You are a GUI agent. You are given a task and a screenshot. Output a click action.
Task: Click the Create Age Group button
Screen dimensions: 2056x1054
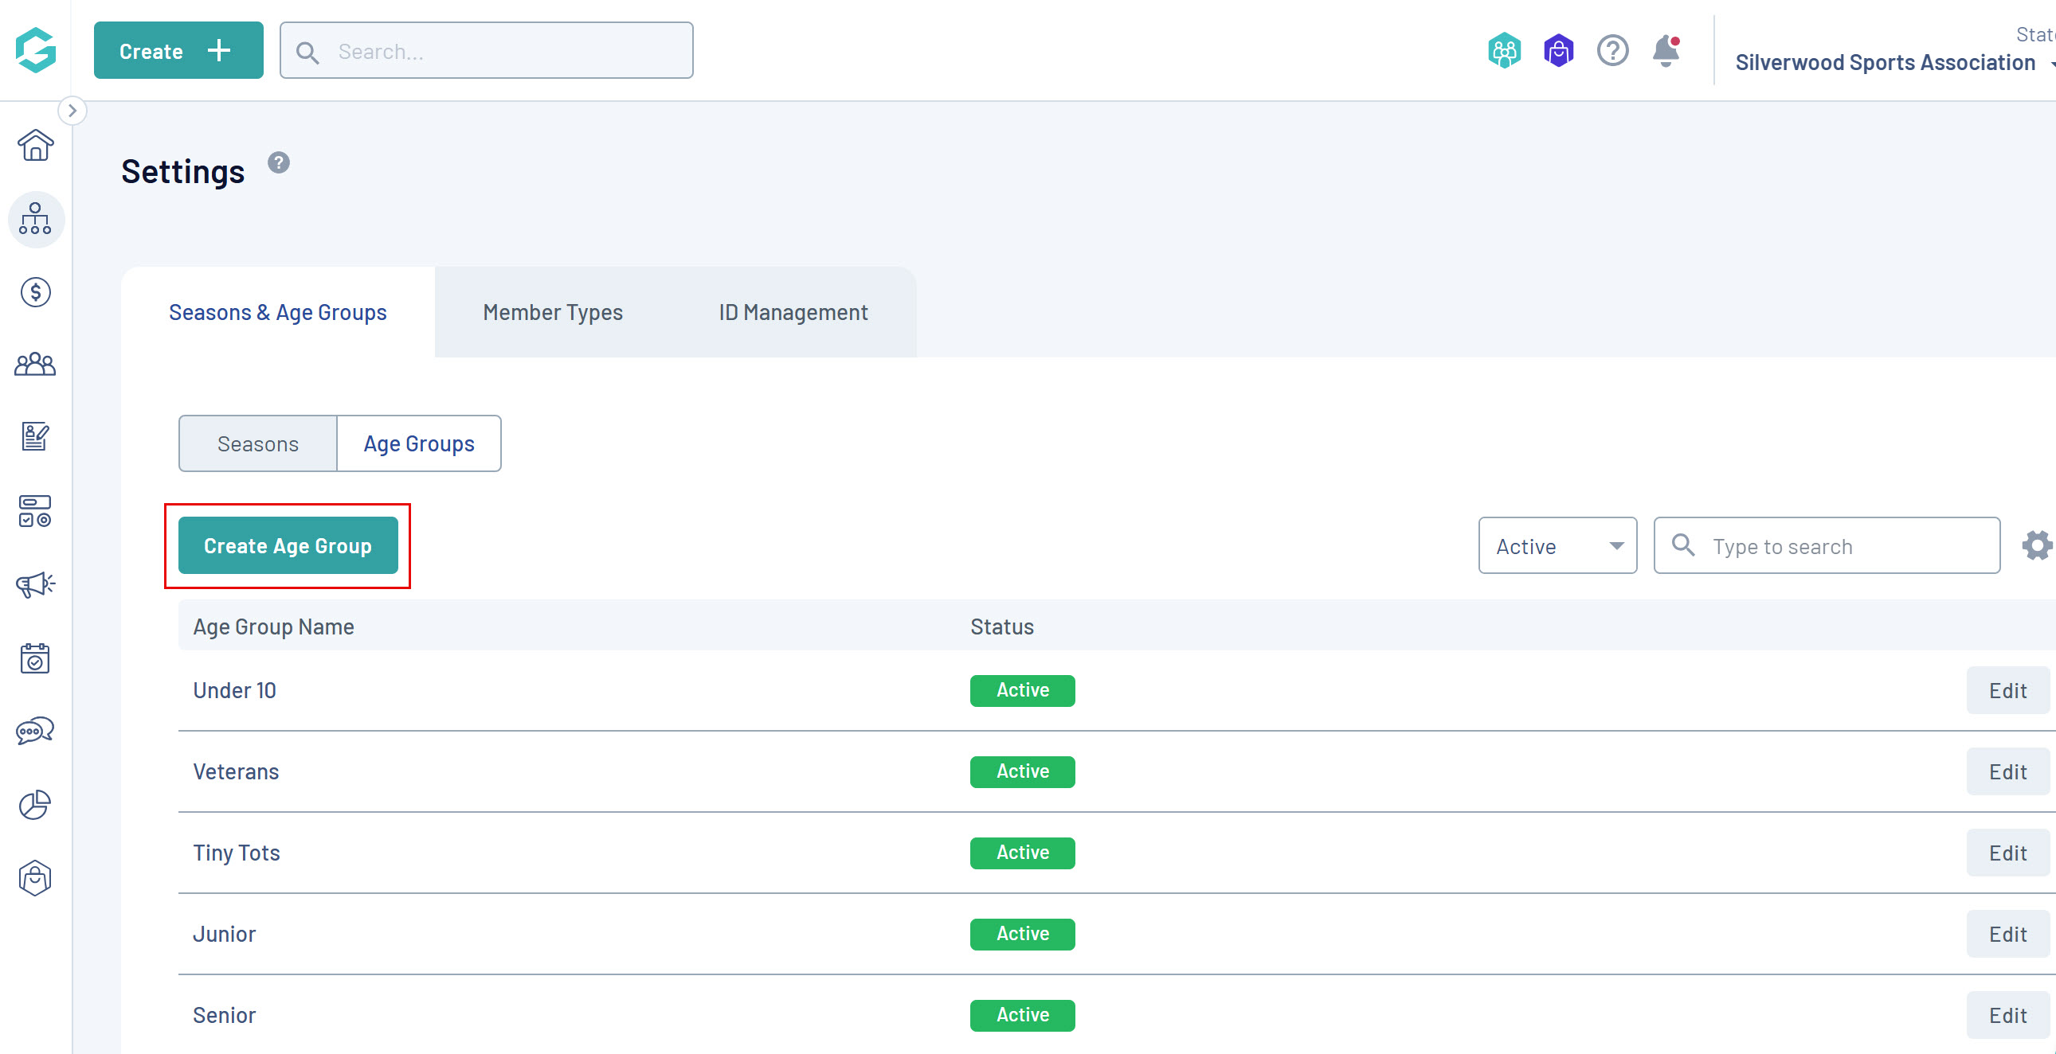tap(288, 546)
